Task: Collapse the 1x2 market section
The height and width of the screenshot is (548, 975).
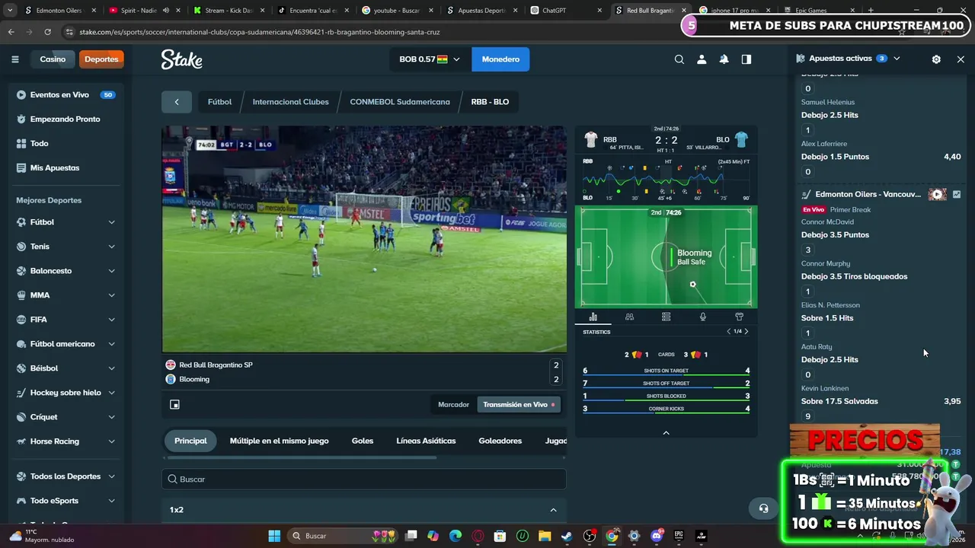Action: pos(553,510)
